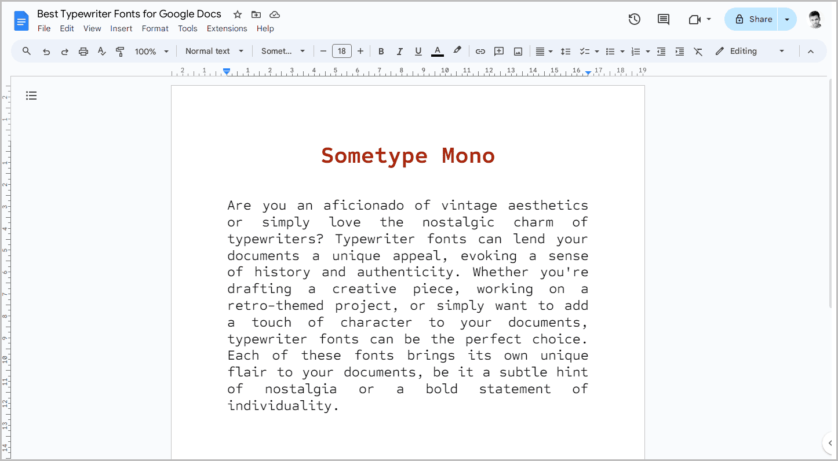This screenshot has height=461, width=838.
Task: Open the Insert menu
Action: coord(121,28)
